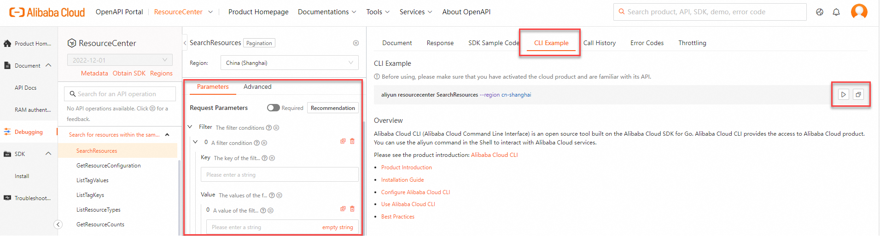Click the API list vertical scrollbar
The width and height of the screenshot is (880, 236).
click(179, 198)
